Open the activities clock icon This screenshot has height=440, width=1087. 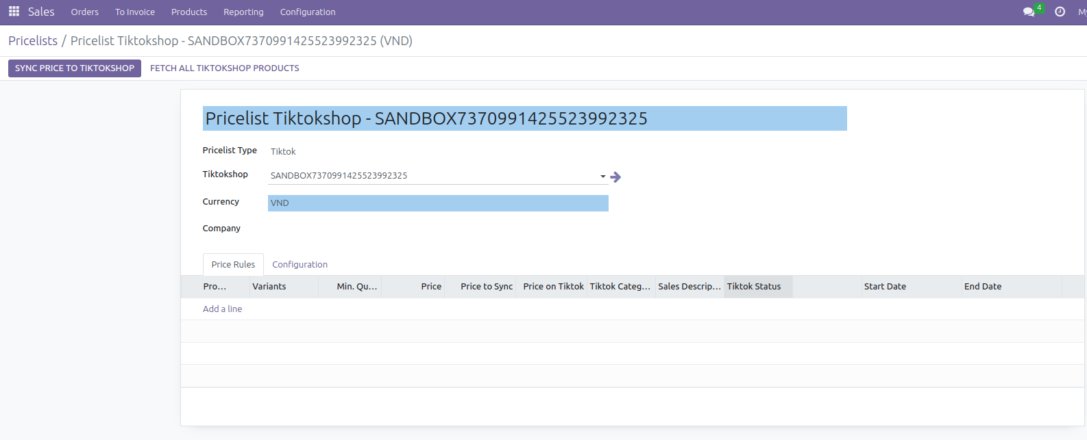(1060, 12)
